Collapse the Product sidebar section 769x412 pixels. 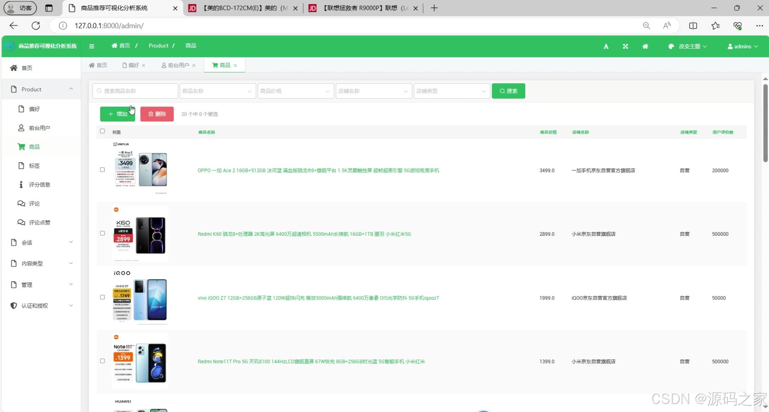pos(41,89)
